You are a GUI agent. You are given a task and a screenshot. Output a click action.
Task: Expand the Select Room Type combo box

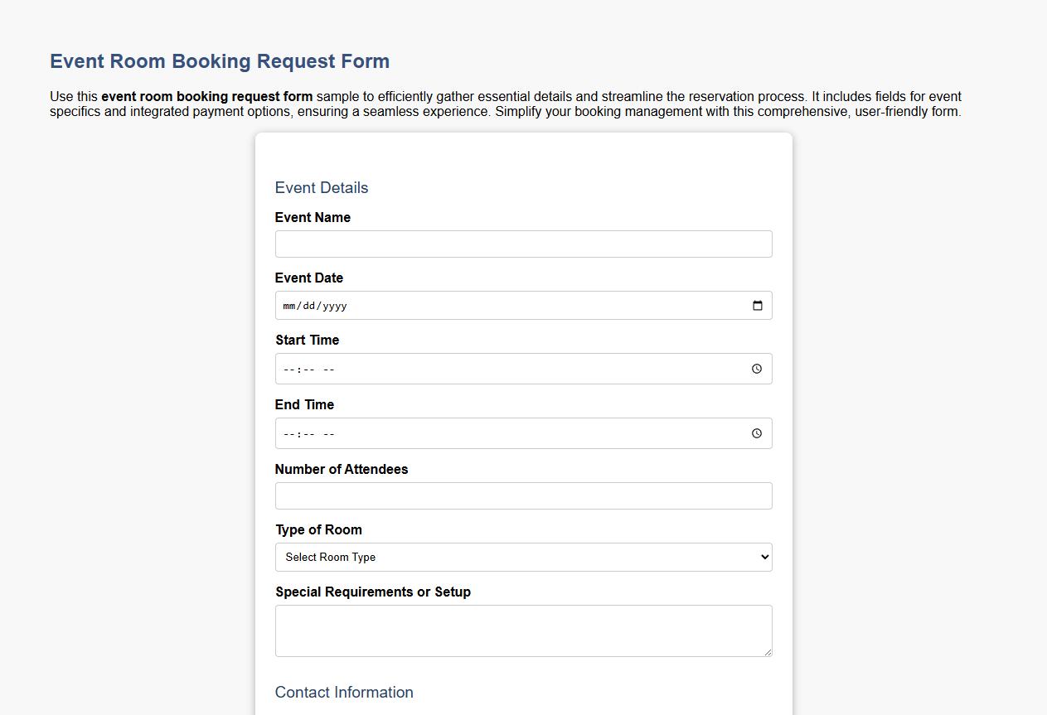point(523,557)
